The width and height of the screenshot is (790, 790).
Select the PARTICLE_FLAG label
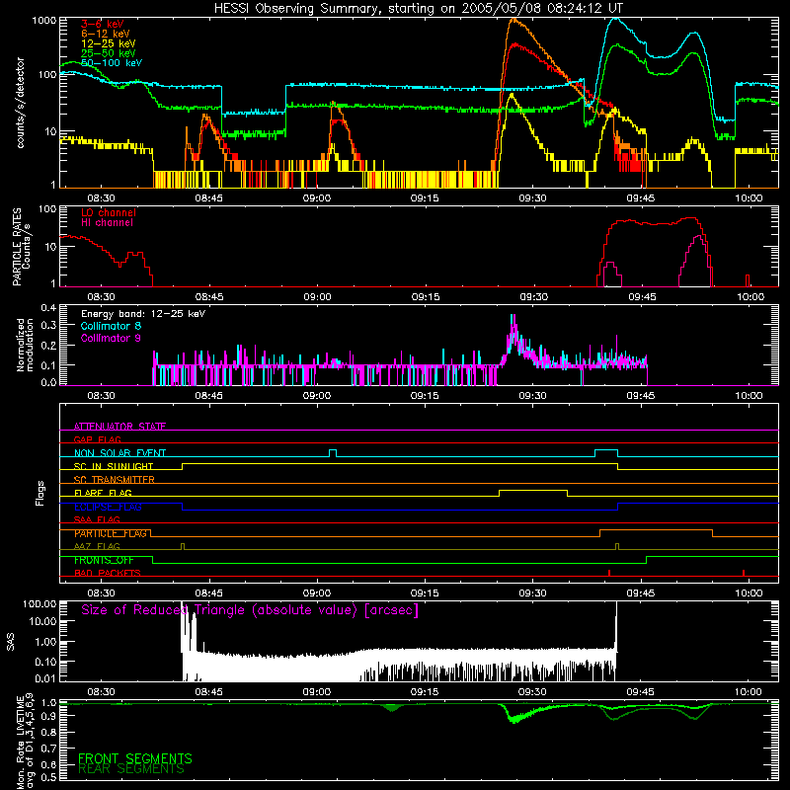pyautogui.click(x=111, y=533)
